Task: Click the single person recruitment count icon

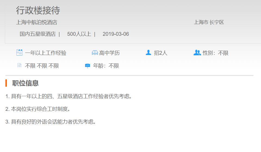Action: click(148, 53)
